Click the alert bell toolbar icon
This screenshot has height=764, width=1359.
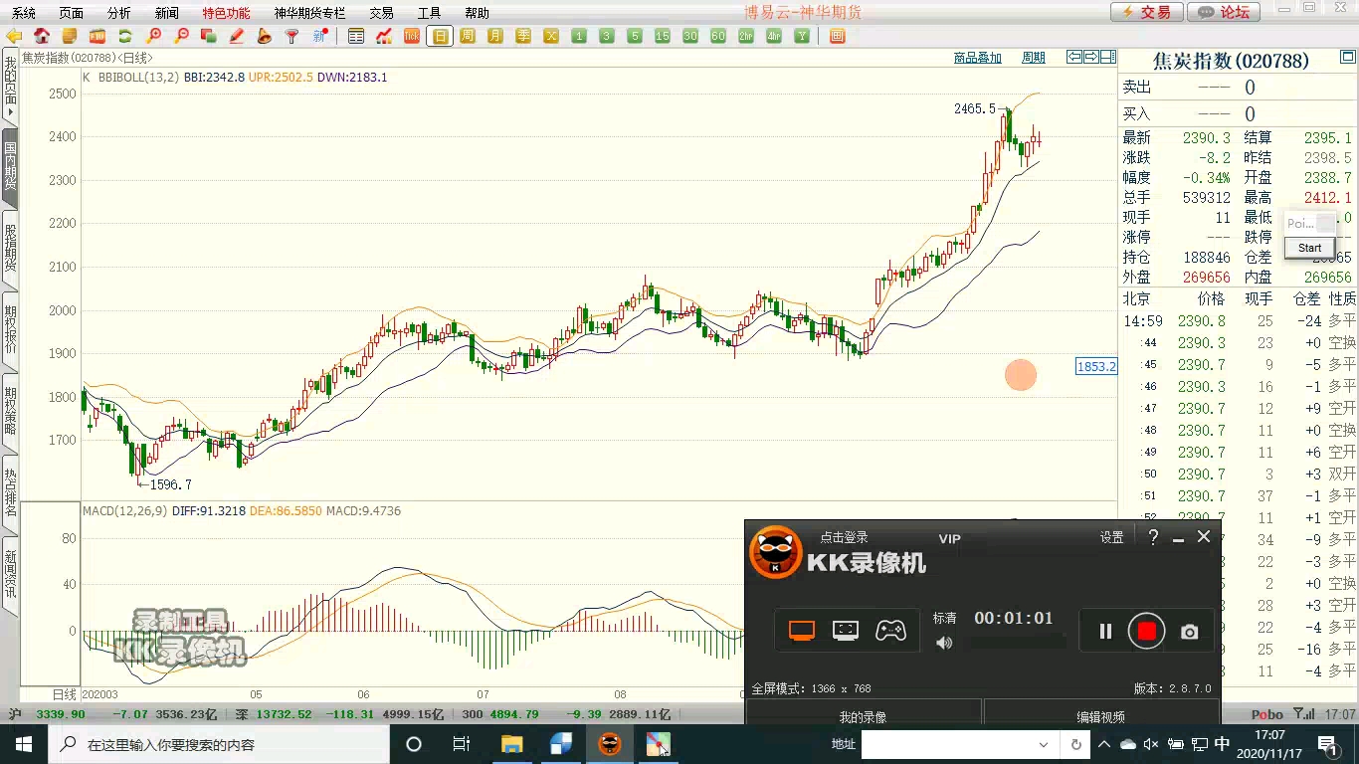point(265,36)
